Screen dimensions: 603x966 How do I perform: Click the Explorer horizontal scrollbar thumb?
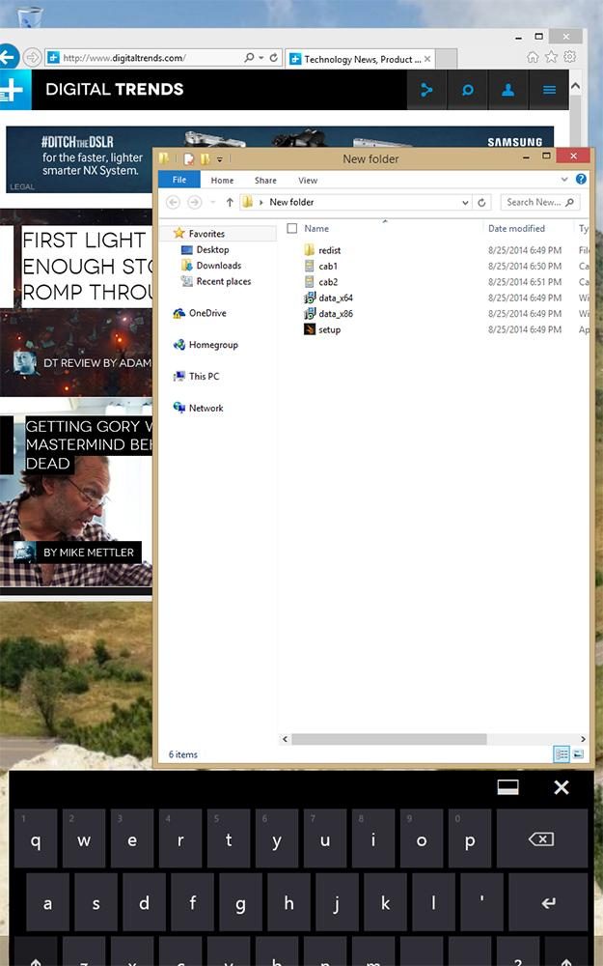(x=389, y=739)
